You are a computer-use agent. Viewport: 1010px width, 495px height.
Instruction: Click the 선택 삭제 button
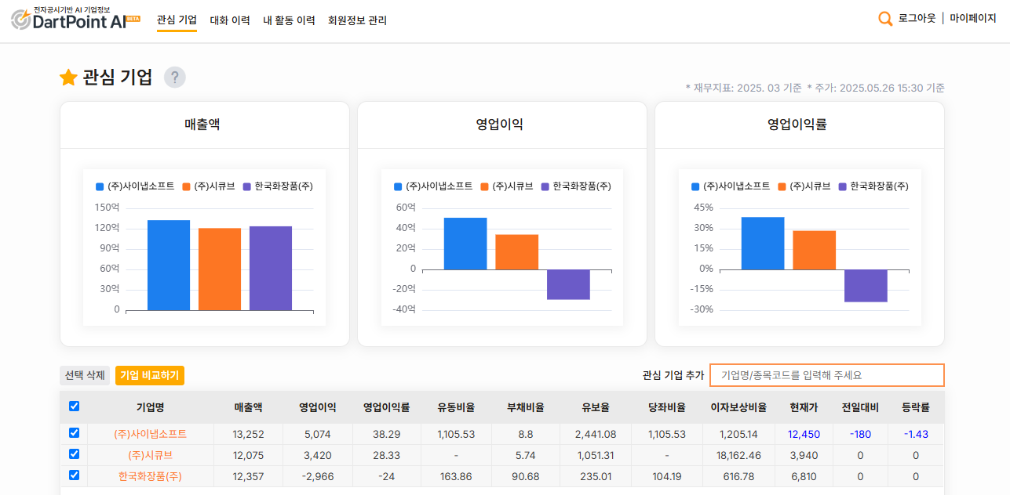[x=84, y=375]
